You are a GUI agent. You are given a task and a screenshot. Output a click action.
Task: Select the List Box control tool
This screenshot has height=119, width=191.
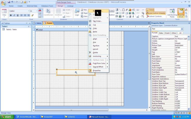pyautogui.click(x=117, y=13)
